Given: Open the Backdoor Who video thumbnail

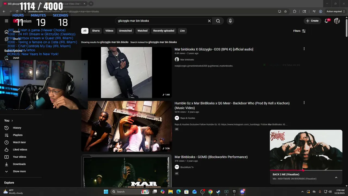Looking at the screenshot, I should click(126, 126).
